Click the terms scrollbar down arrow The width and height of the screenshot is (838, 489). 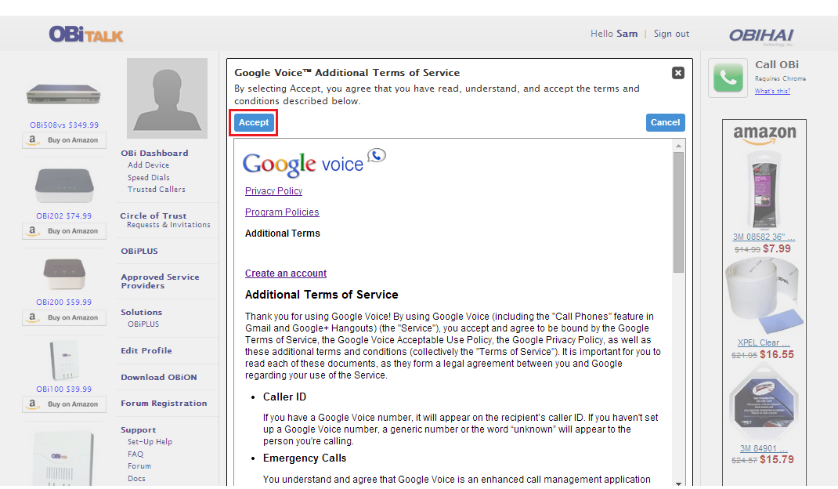(x=678, y=483)
